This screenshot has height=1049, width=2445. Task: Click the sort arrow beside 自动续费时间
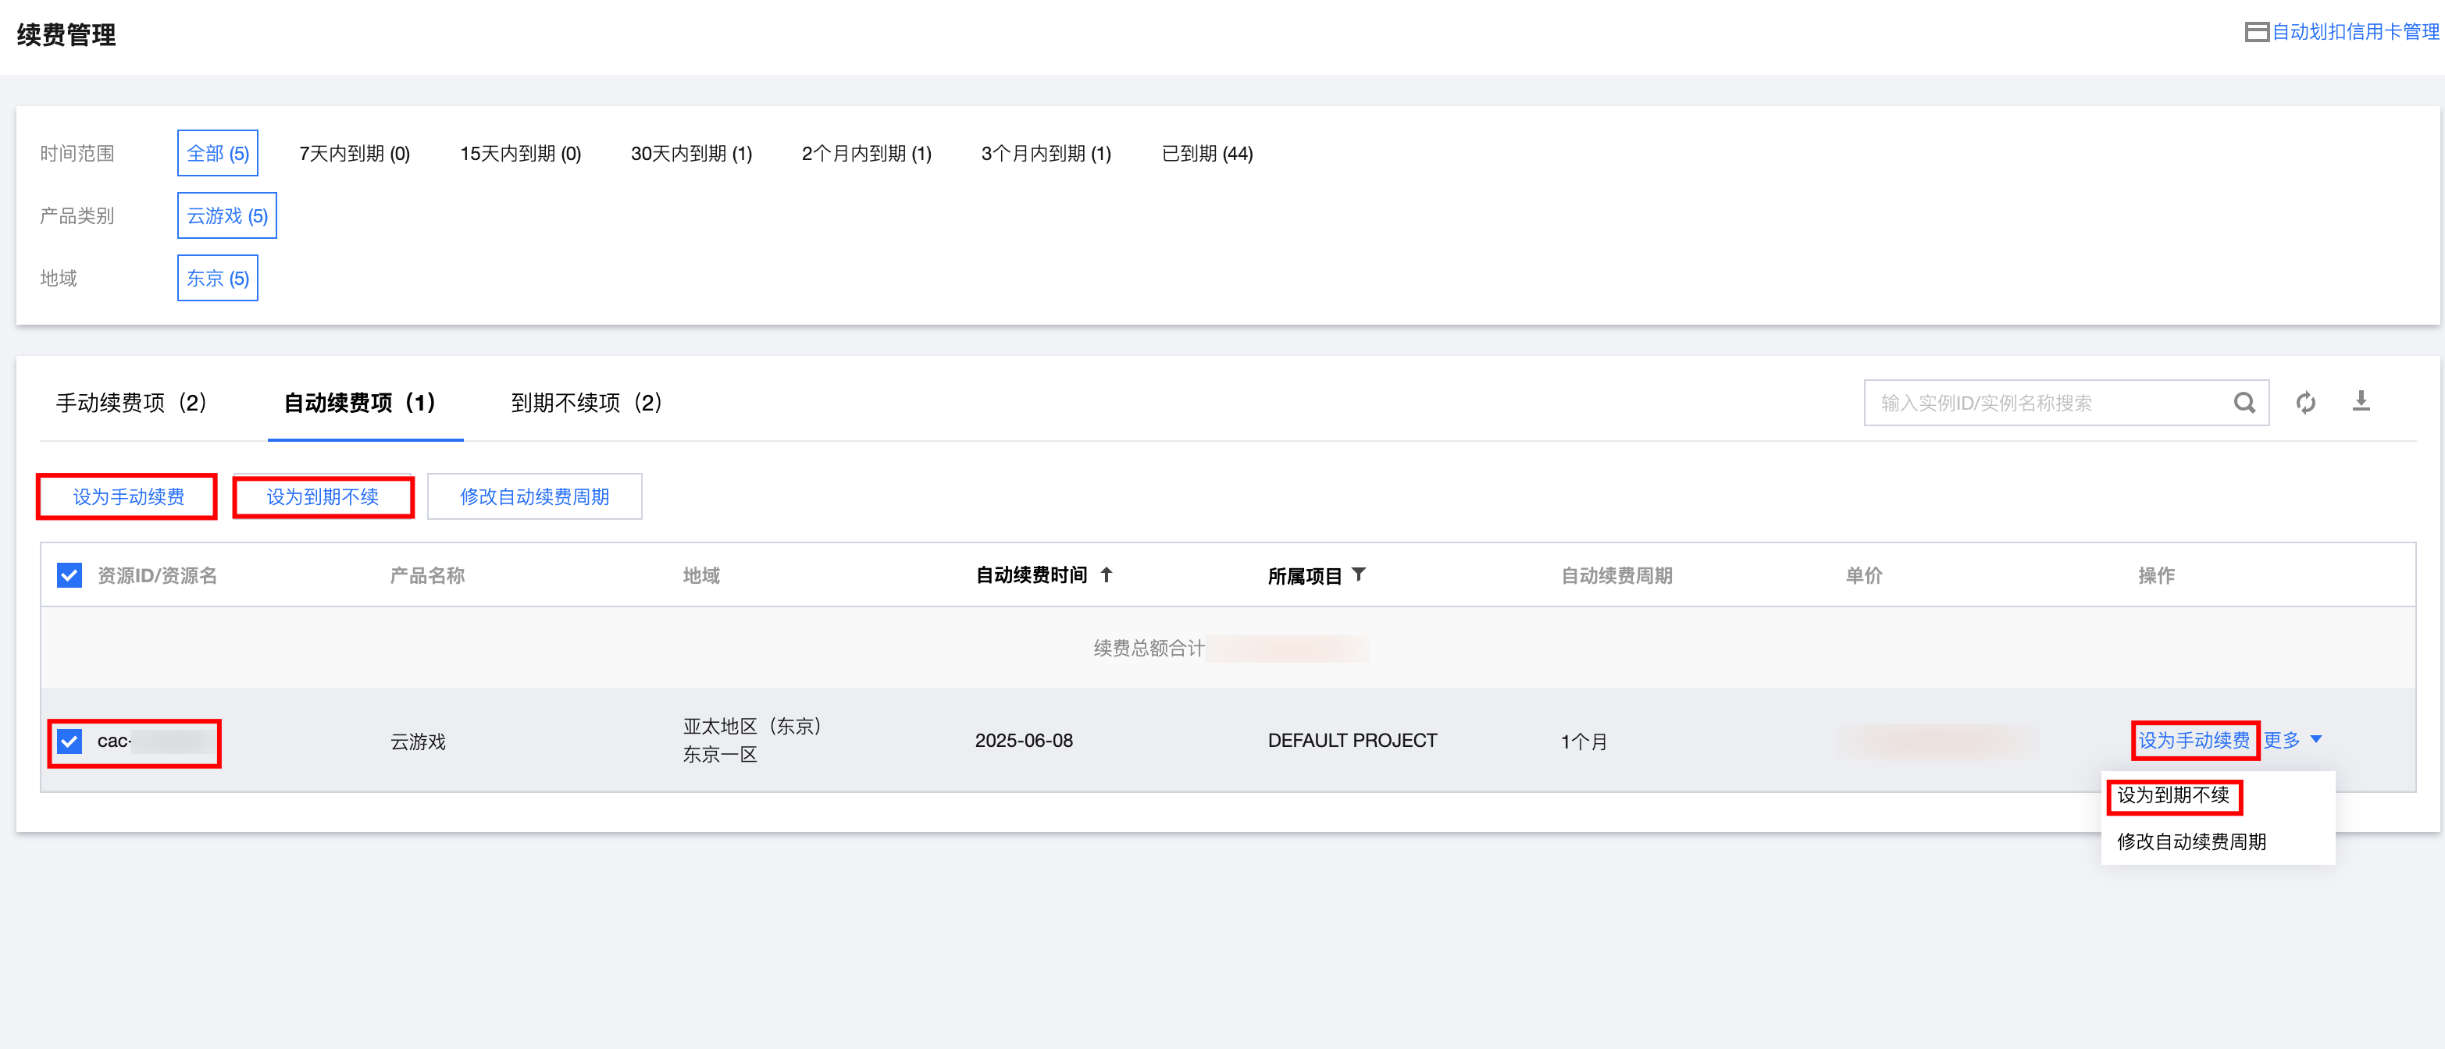pyautogui.click(x=1107, y=574)
